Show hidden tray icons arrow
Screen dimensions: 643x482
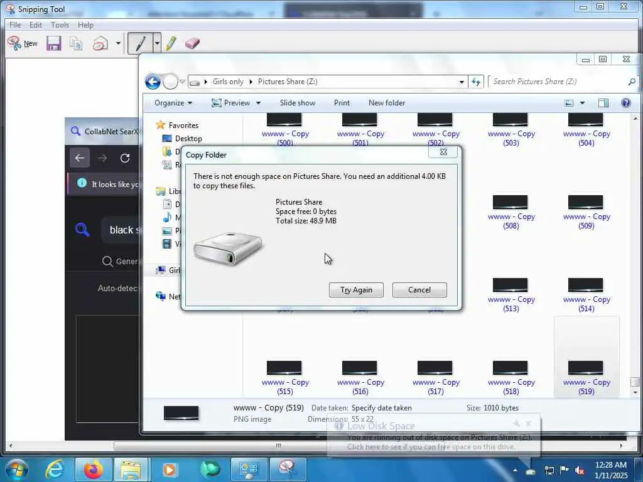pyautogui.click(x=515, y=470)
